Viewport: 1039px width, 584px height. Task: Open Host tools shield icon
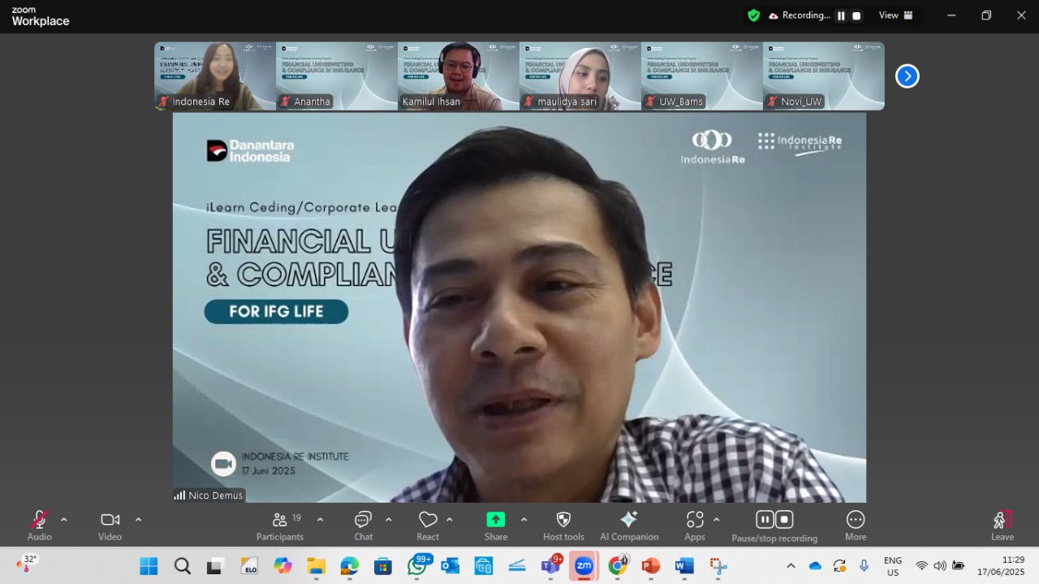click(x=563, y=526)
